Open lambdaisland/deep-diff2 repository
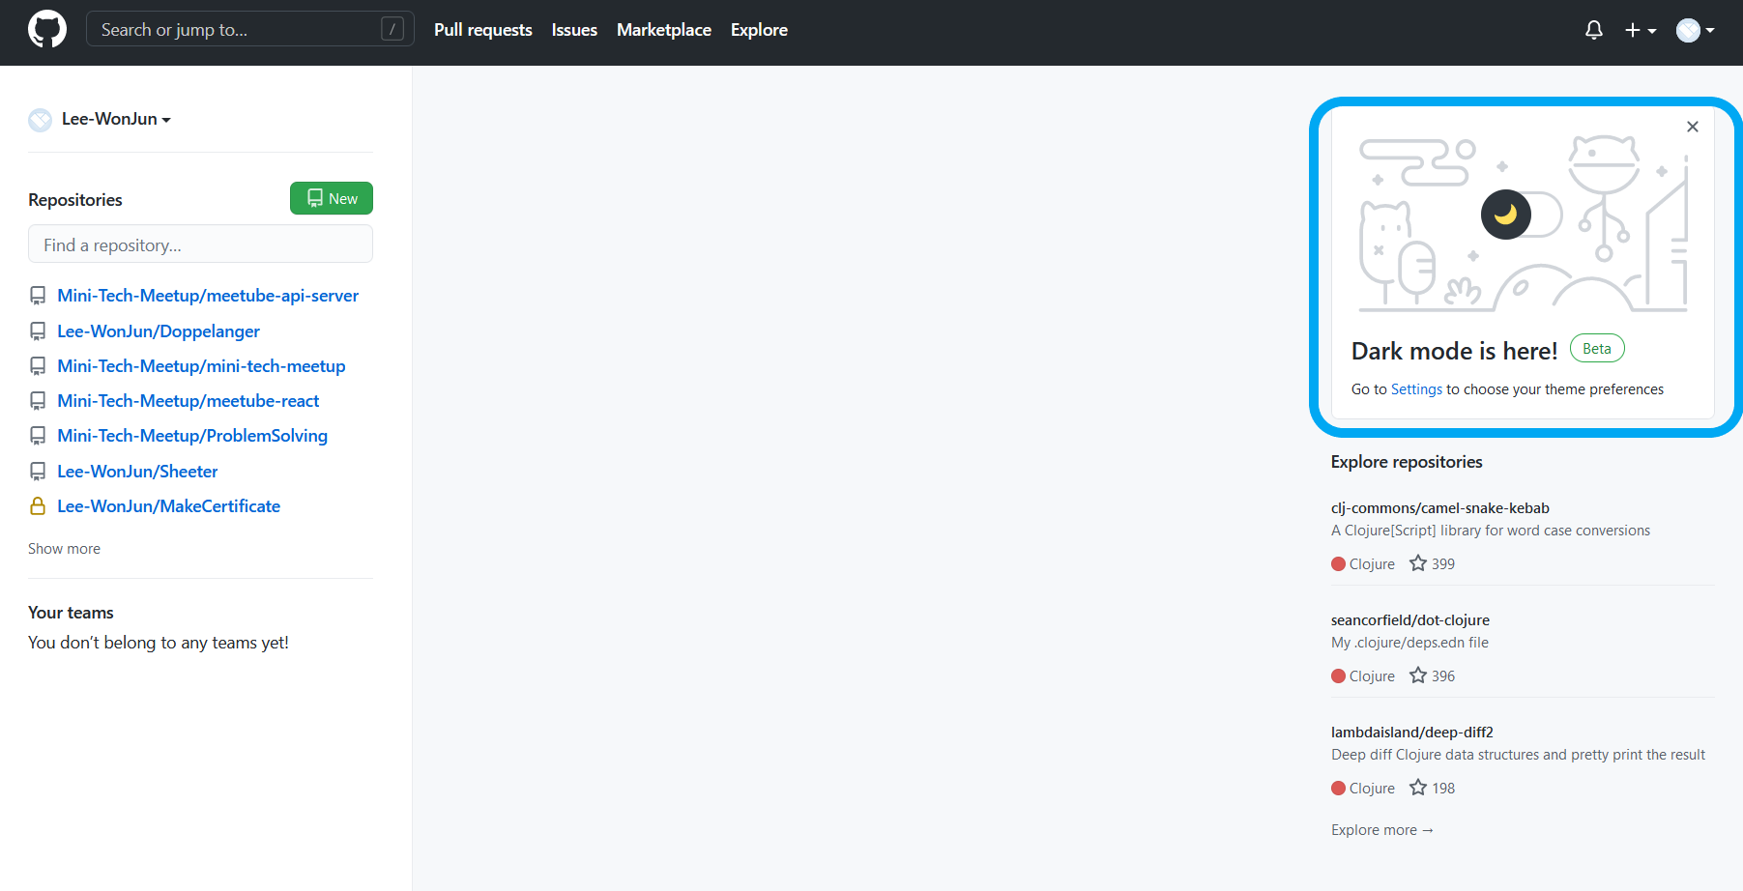This screenshot has width=1743, height=891. pos(1412,733)
